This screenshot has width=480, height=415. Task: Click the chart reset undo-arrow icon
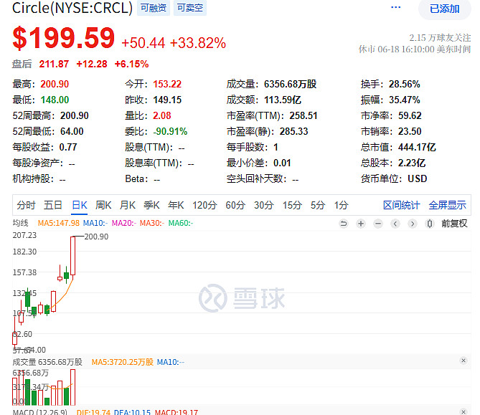(344, 224)
